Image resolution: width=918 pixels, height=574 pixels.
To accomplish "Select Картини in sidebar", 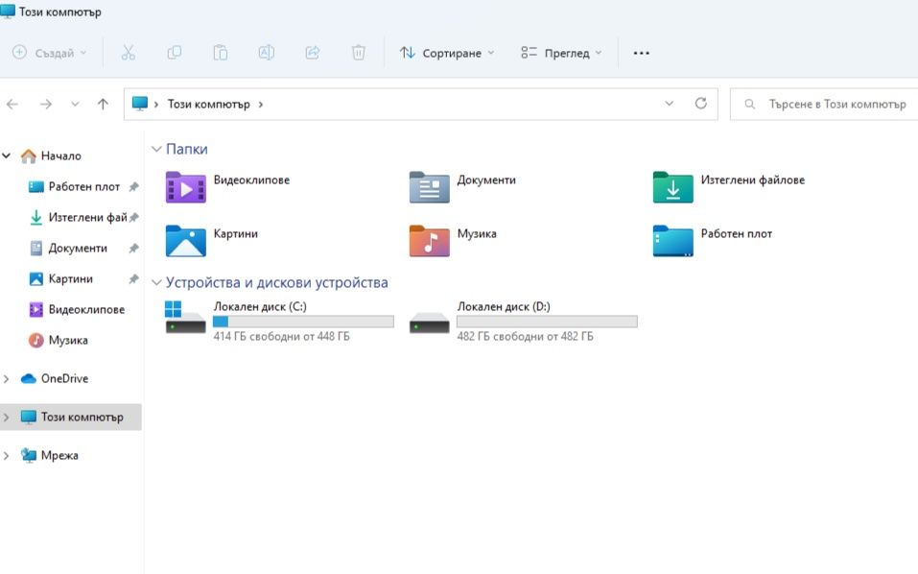I will pyautogui.click(x=70, y=278).
